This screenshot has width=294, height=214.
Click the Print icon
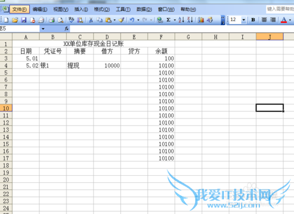(52, 20)
